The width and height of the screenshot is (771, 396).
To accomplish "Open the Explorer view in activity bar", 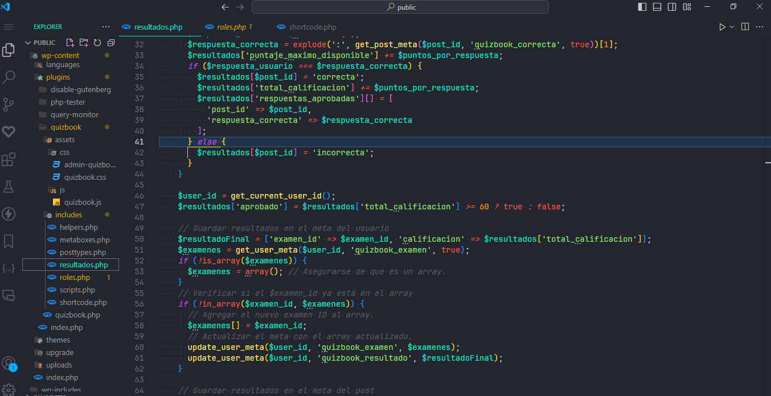I will 9,50.
